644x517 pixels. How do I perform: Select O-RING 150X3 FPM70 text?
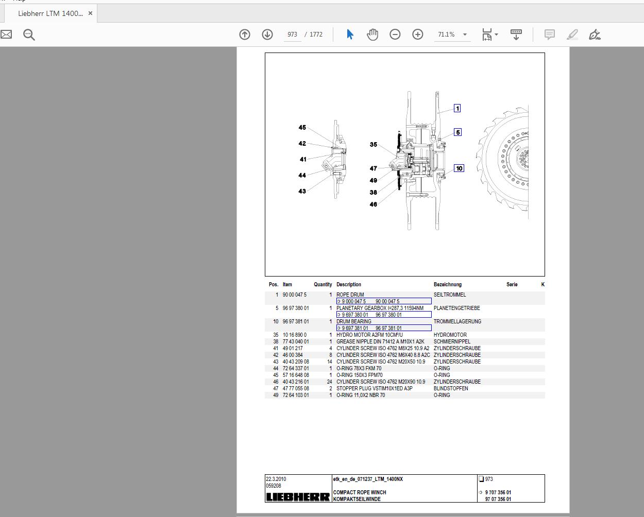(360, 375)
